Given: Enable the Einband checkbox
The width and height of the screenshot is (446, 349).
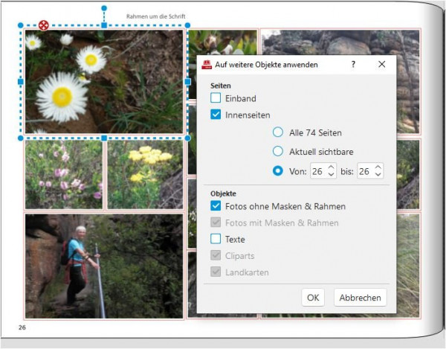Looking at the screenshot, I should pos(216,98).
